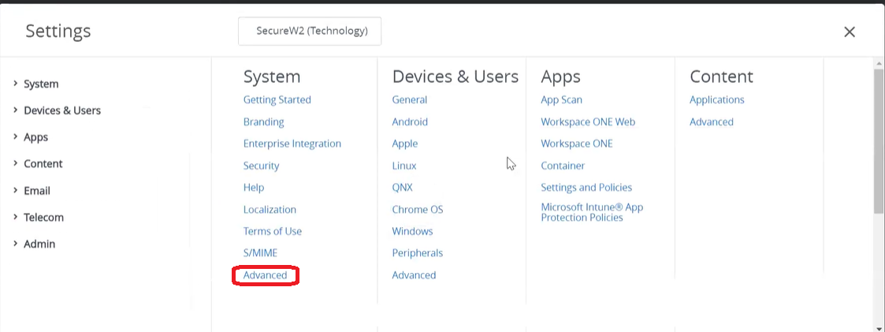885x332 pixels.
Task: Close the Settings dialog with X icon
Action: click(849, 32)
